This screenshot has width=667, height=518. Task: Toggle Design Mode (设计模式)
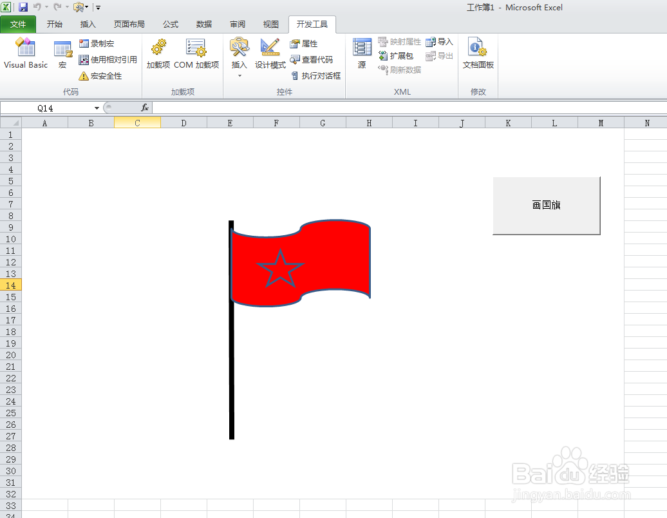[270, 53]
